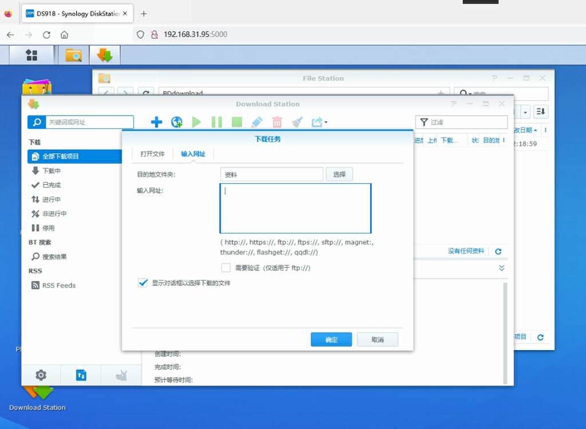Click the refresh icon beside 没有任何资料
This screenshot has height=429, width=586.
tap(498, 252)
